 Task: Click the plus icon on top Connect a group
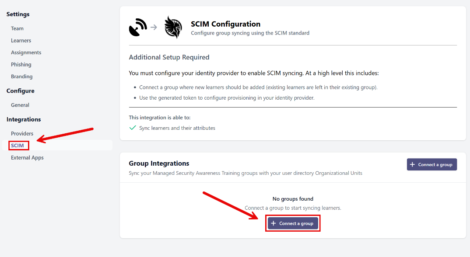click(x=412, y=164)
